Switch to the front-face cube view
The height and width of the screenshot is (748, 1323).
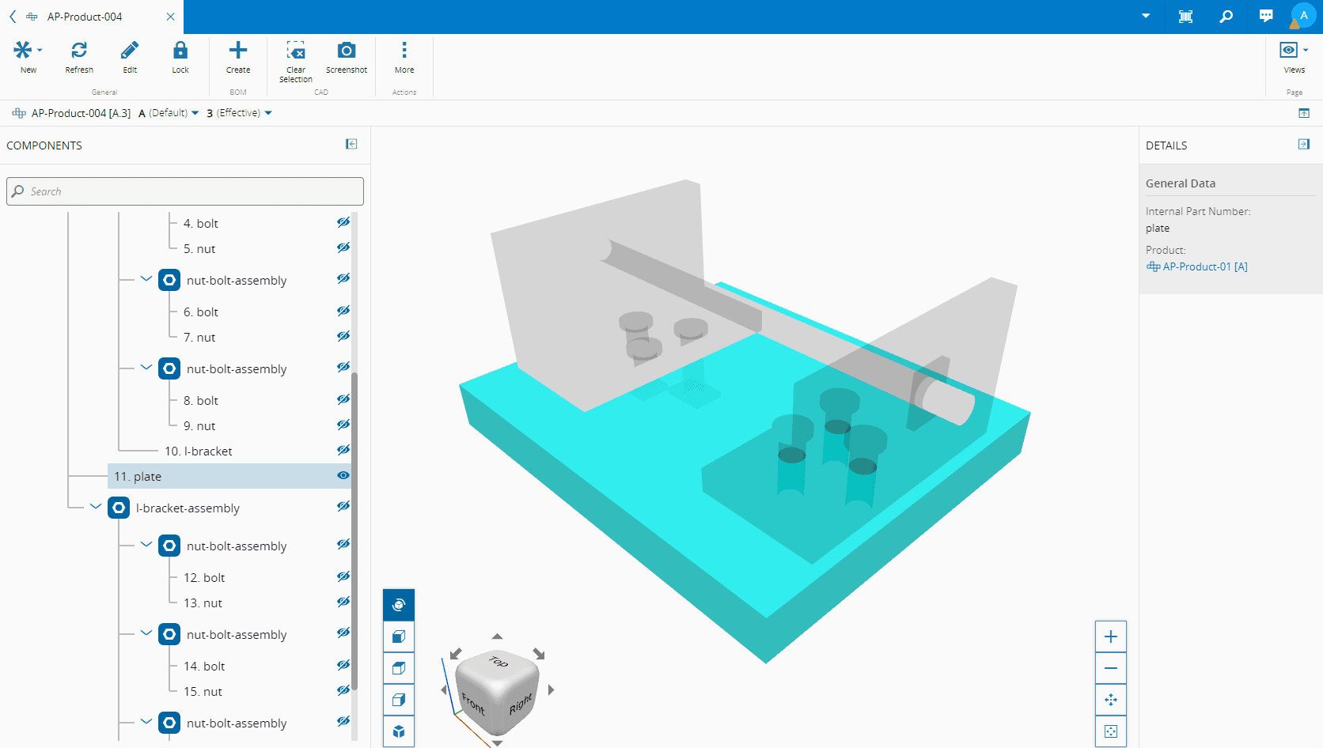pyautogui.click(x=399, y=637)
